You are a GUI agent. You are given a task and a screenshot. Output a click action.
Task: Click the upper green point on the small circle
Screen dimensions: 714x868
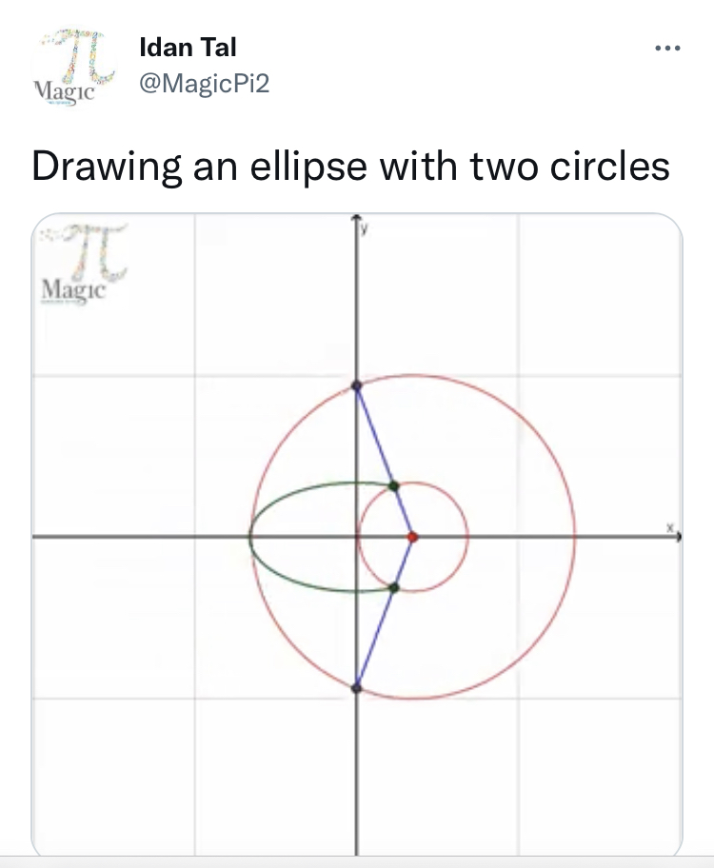click(x=394, y=486)
